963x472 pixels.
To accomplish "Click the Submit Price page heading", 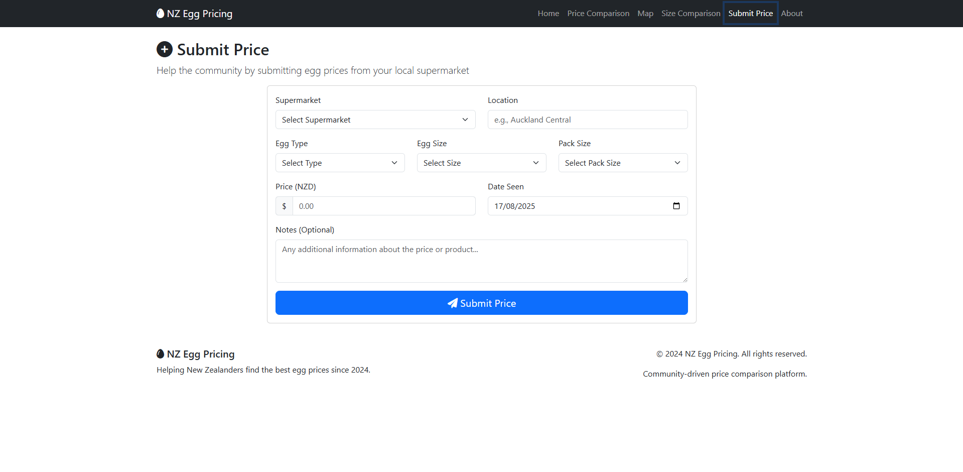I will (x=223, y=49).
